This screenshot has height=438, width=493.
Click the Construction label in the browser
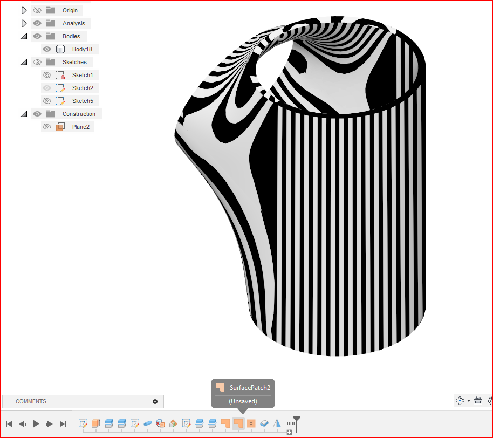point(79,114)
